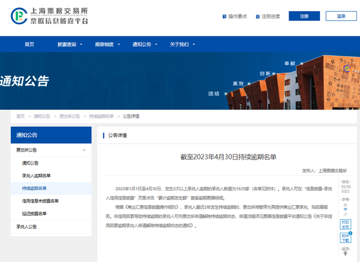Open the 规章制度 navigation menu
Image resolution: width=360 pixels, height=262 pixels.
(x=104, y=45)
